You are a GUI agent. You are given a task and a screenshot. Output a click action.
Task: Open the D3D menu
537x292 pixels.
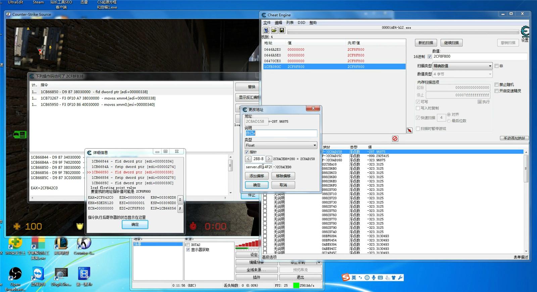[x=301, y=22]
